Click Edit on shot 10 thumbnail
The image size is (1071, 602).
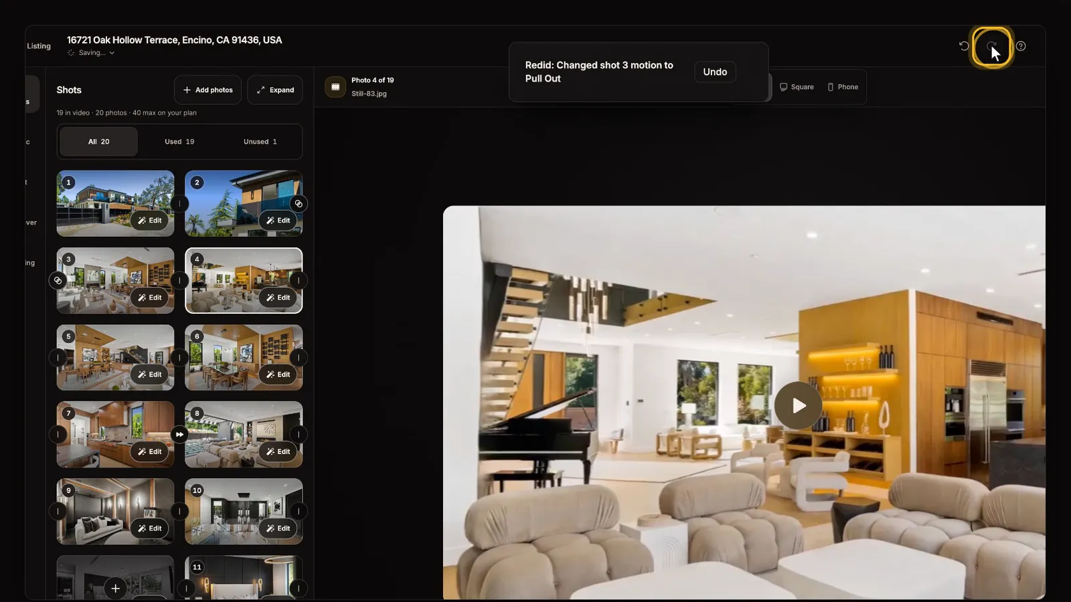(278, 528)
